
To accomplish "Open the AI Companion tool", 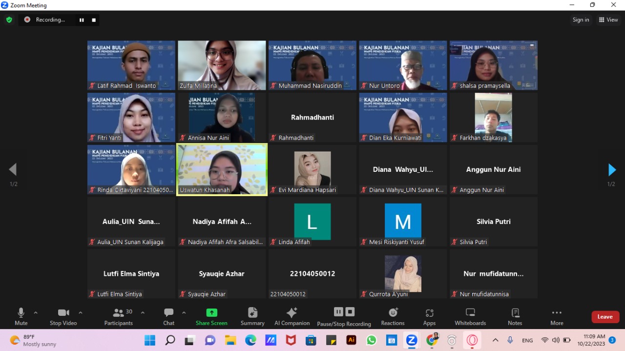I will (292, 313).
